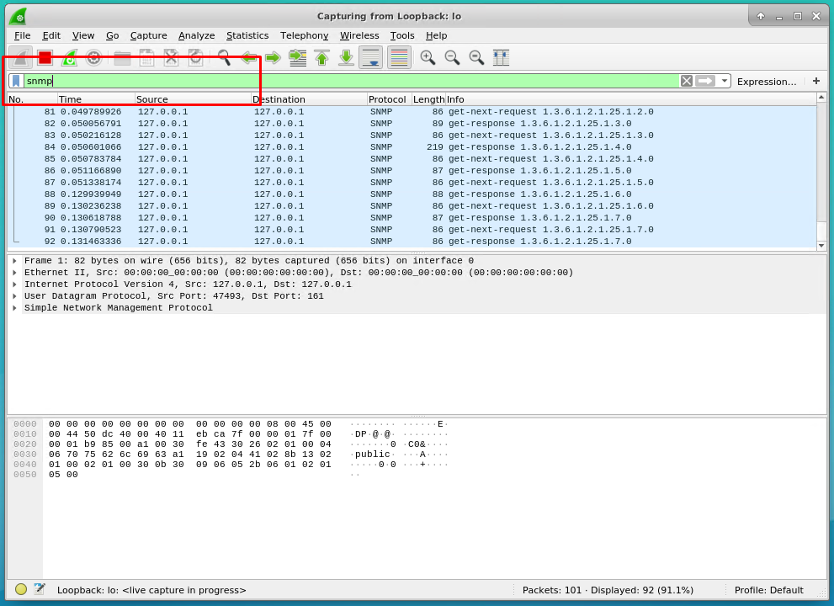Open the Tools menu
The width and height of the screenshot is (834, 606).
[x=402, y=35]
